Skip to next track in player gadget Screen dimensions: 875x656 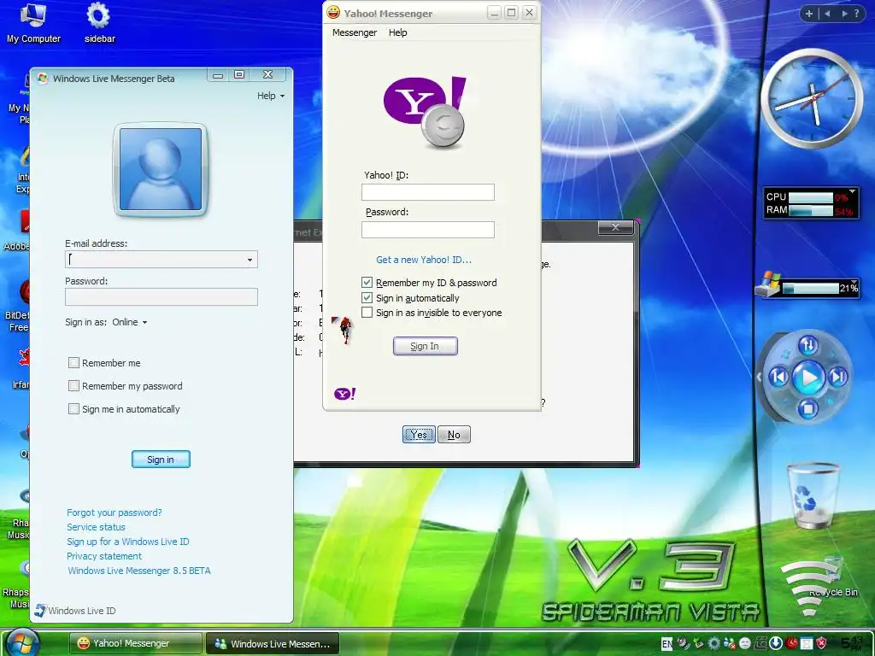click(837, 377)
